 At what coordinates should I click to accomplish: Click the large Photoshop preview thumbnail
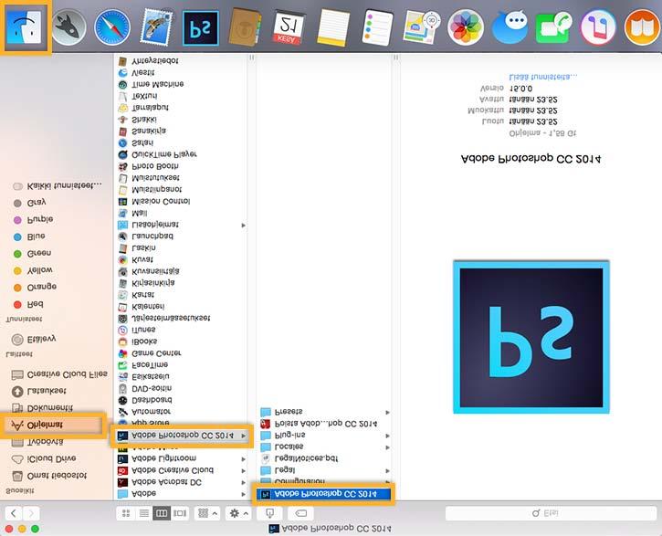point(531,337)
